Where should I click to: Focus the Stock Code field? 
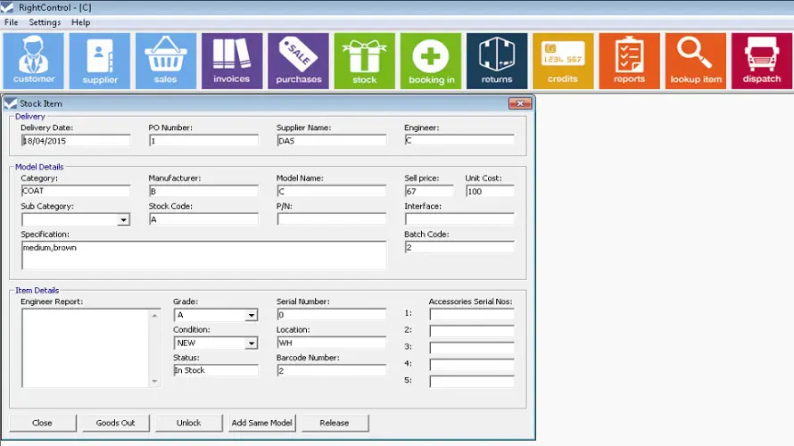pyautogui.click(x=203, y=219)
